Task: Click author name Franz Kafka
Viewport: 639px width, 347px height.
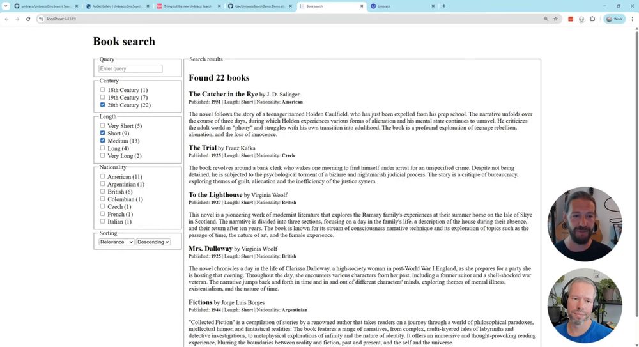Action: 240,148
